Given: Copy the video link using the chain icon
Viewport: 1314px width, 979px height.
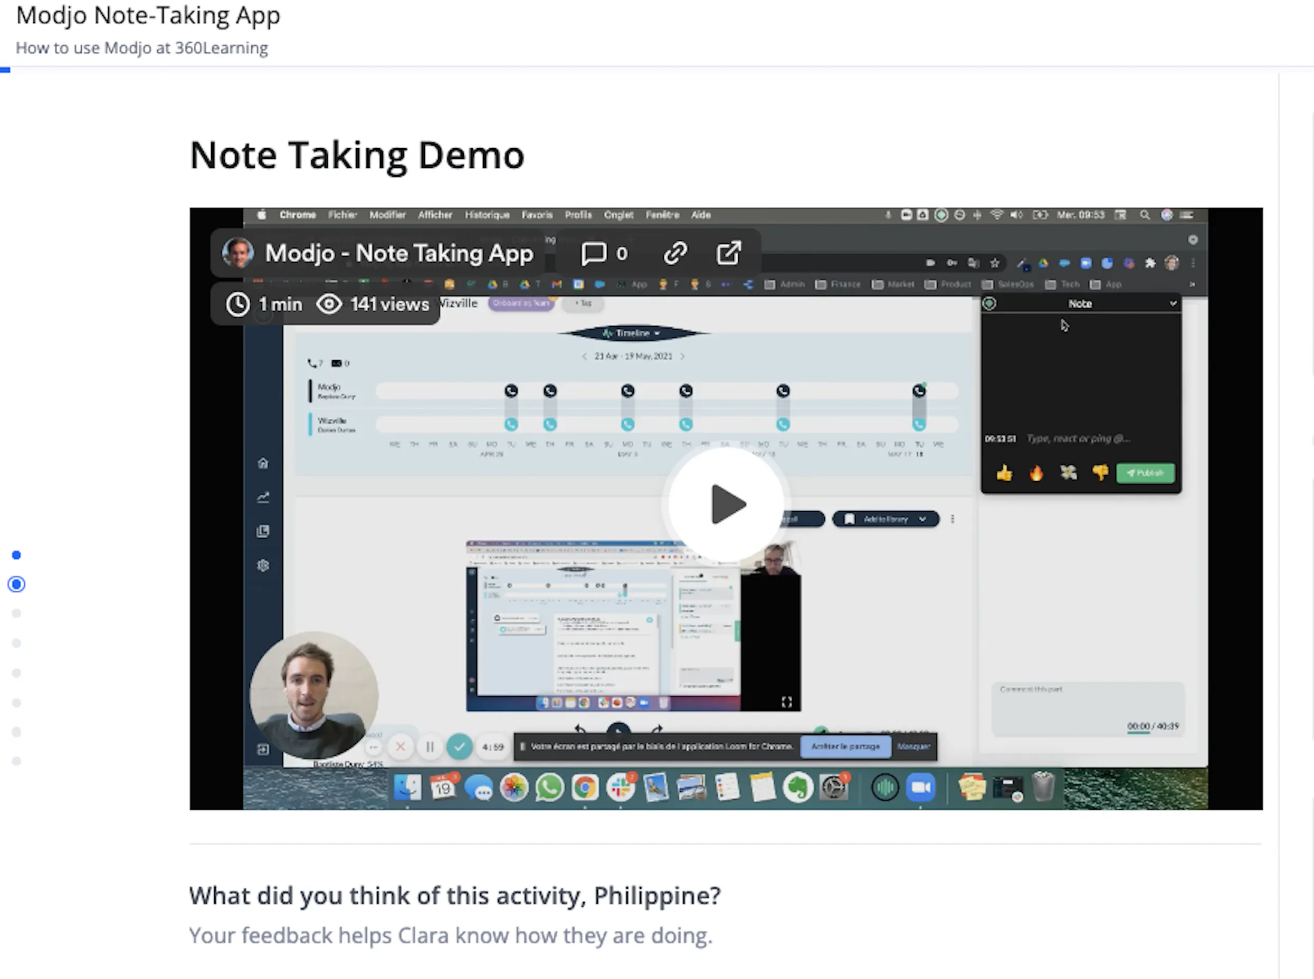Looking at the screenshot, I should [x=675, y=253].
